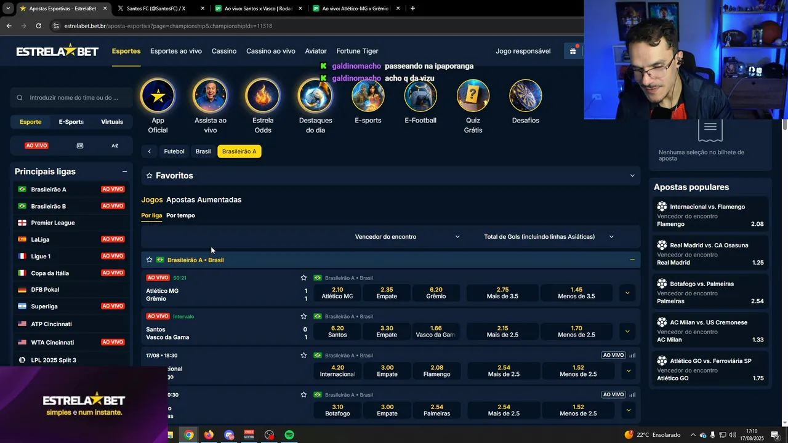Open Copa da Itália in Principais ligas
Viewport: 788px width, 443px height.
(x=73, y=273)
